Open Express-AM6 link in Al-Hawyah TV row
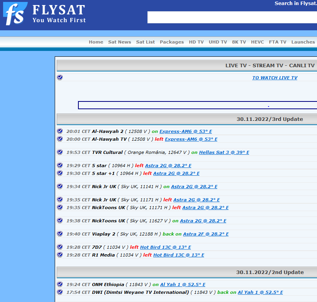The image size is (317, 302). click(x=191, y=139)
